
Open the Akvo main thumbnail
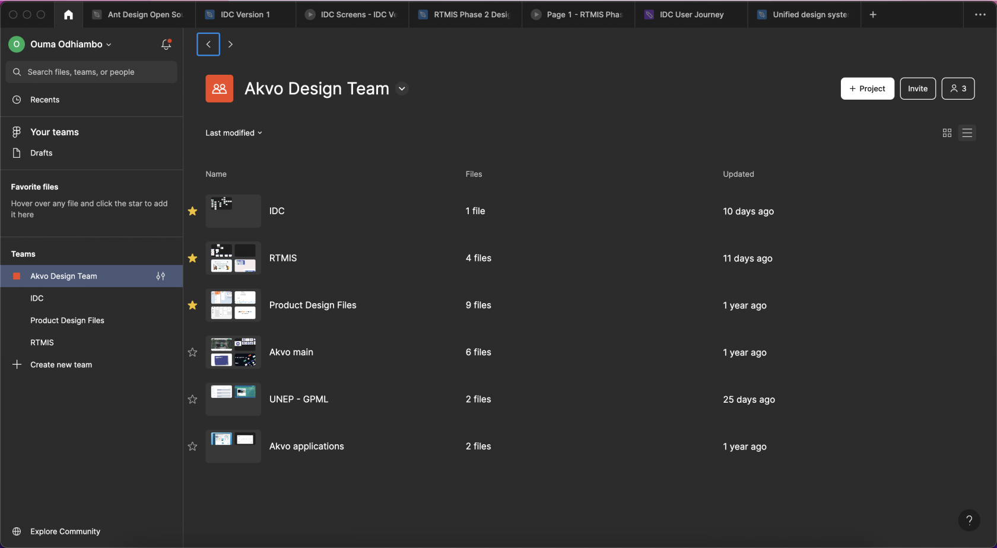point(233,352)
